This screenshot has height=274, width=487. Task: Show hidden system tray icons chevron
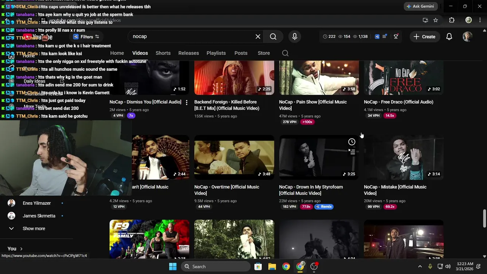(x=420, y=266)
